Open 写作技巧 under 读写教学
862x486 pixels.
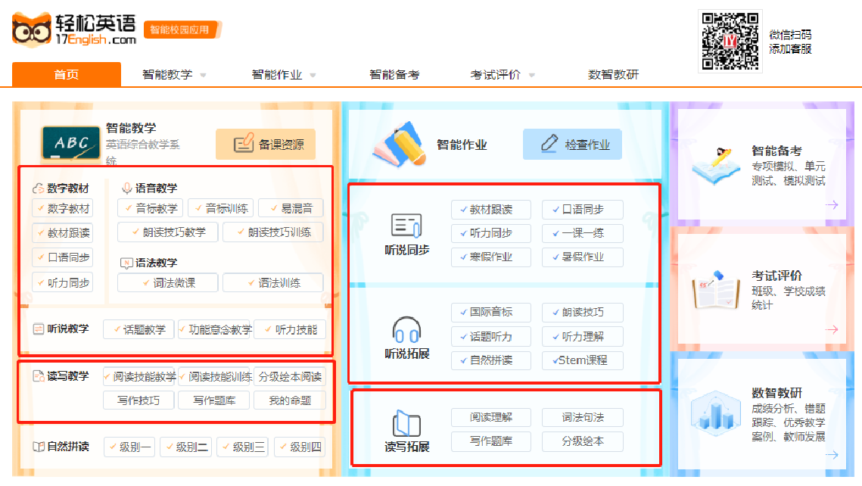pyautogui.click(x=138, y=400)
